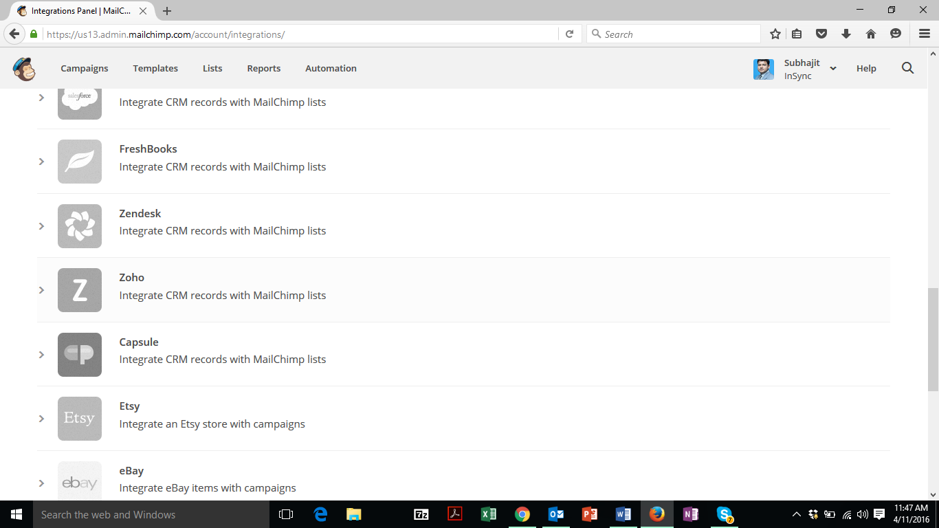Open Outlook from taskbar

[556, 514]
